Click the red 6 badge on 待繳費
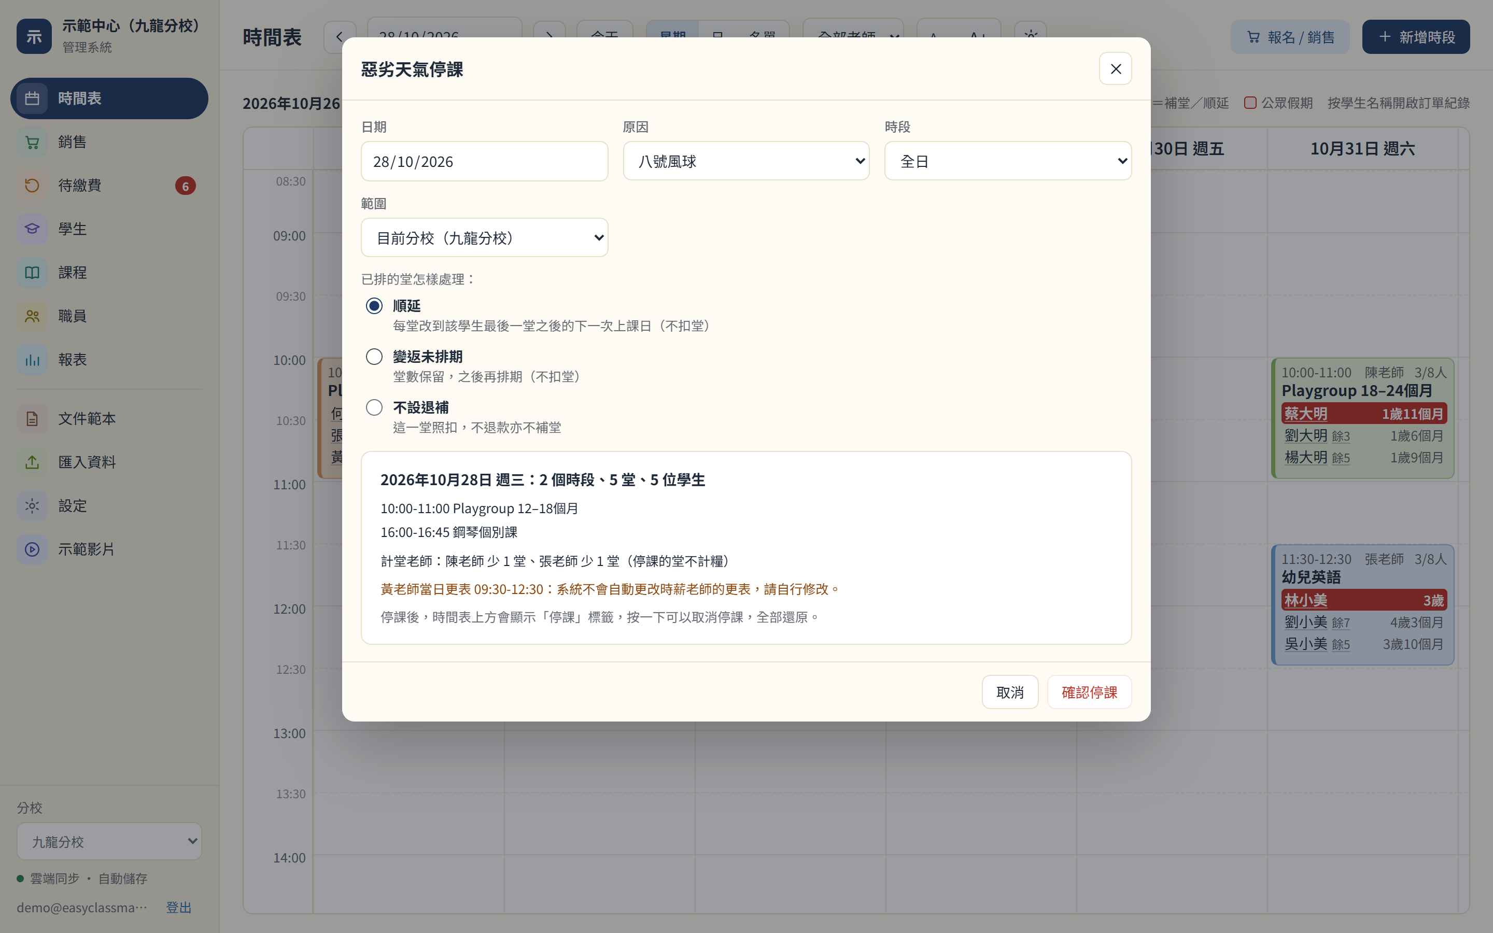 185,186
